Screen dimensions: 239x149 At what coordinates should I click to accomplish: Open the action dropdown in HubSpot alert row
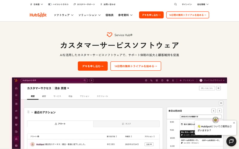coord(149,144)
